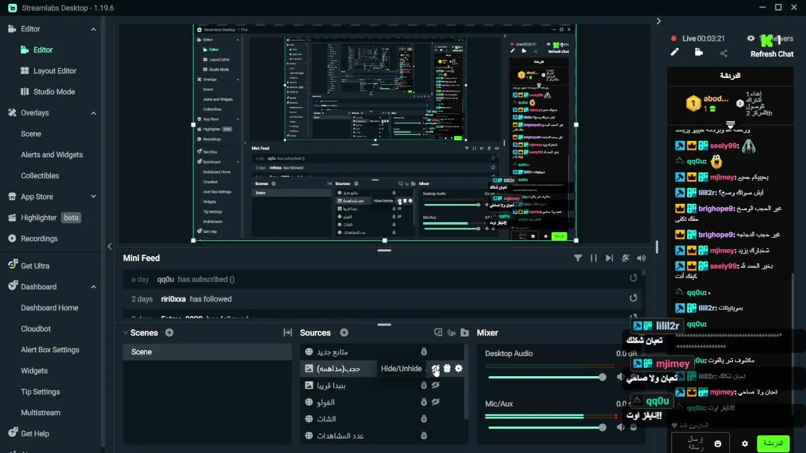Share the stream with share icon
This screenshot has width=806, height=453.
point(724,53)
